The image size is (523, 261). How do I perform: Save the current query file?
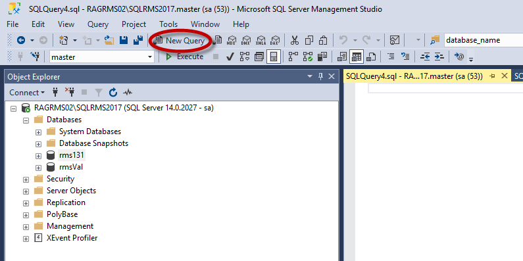click(x=124, y=41)
